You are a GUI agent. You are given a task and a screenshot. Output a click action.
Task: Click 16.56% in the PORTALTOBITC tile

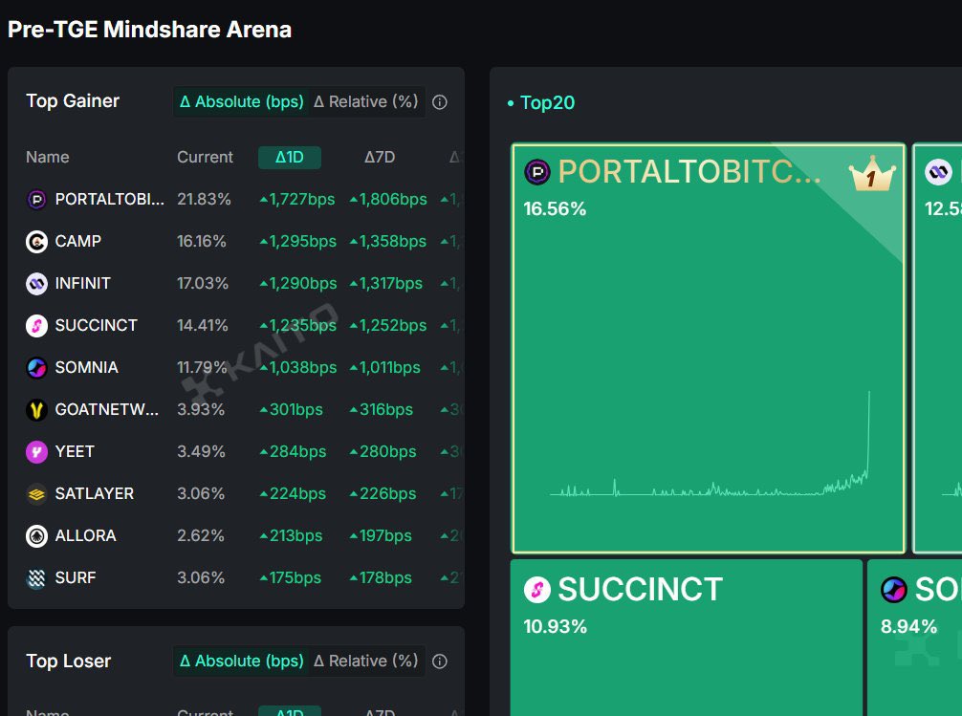(x=555, y=208)
